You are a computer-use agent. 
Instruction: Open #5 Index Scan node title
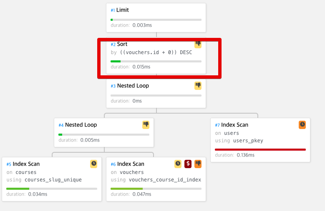point(26,164)
